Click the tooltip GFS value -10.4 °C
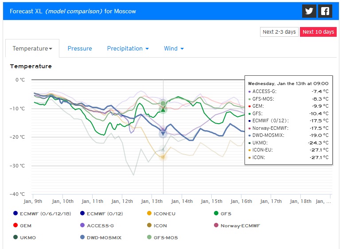Viewport: 342px width, 249px height. pyautogui.click(x=319, y=113)
